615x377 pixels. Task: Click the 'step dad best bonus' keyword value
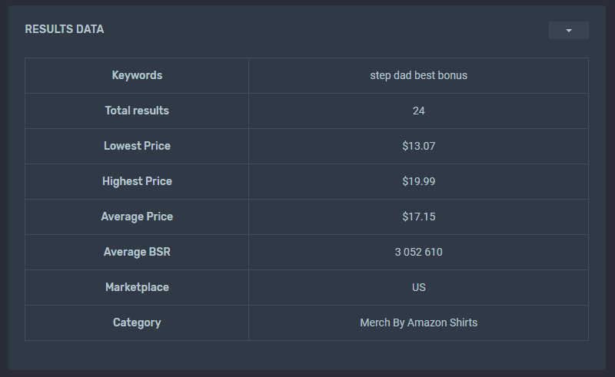(418, 75)
